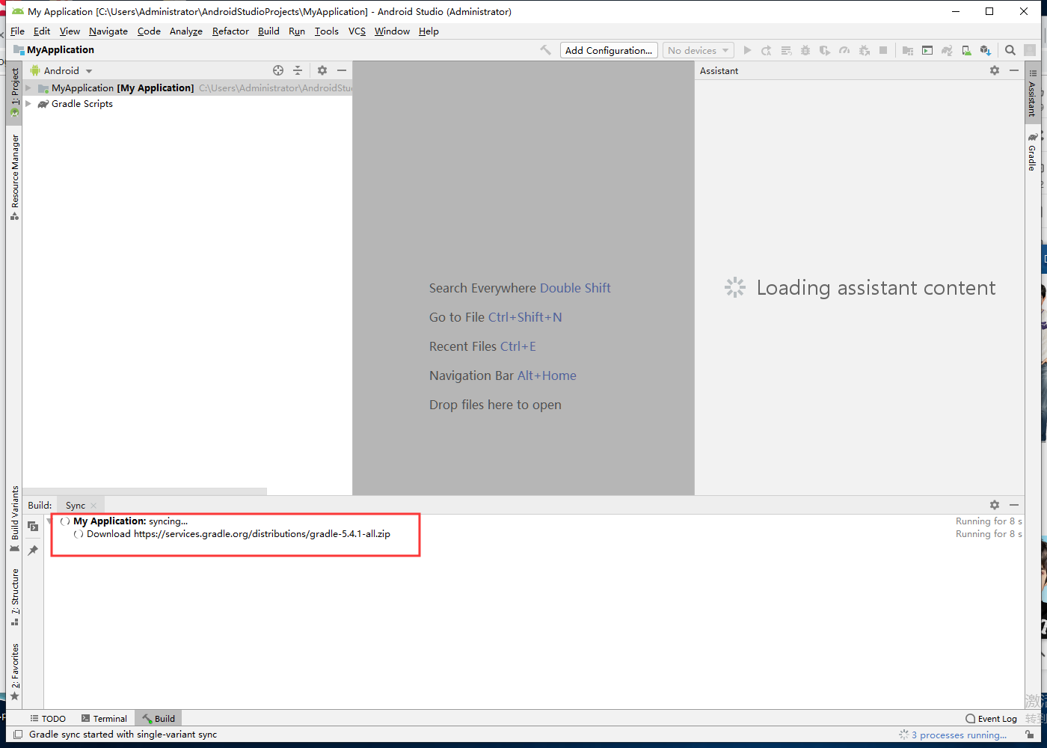
Task: Open the Terminal tool window
Action: click(x=104, y=718)
